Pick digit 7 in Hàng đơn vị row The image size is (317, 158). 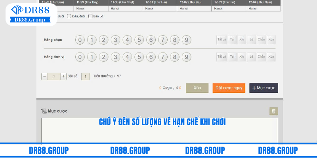[x=163, y=57]
